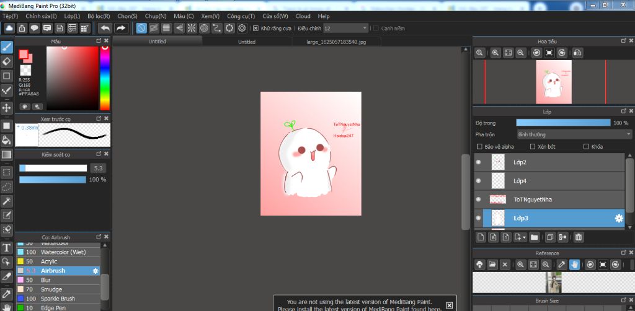Enable vanishing point snap
635x311 pixels.
coord(179,28)
